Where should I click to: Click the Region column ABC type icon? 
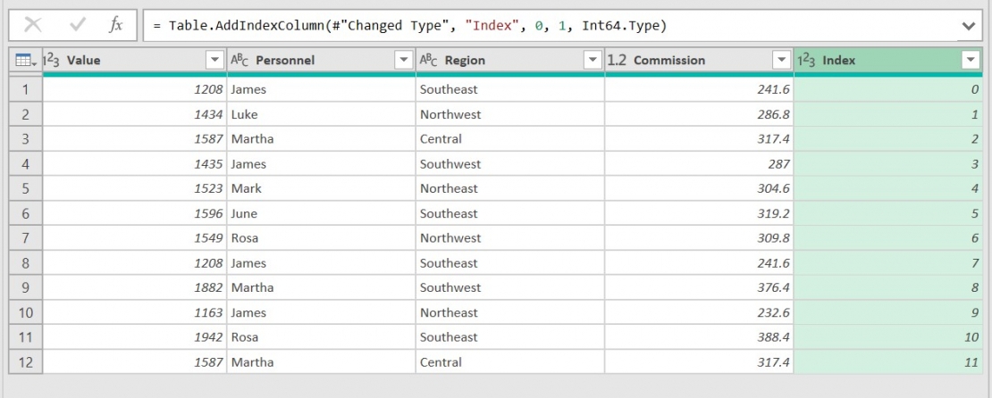click(429, 60)
